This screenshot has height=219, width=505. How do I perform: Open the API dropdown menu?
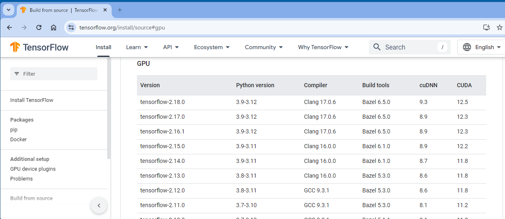pos(171,47)
